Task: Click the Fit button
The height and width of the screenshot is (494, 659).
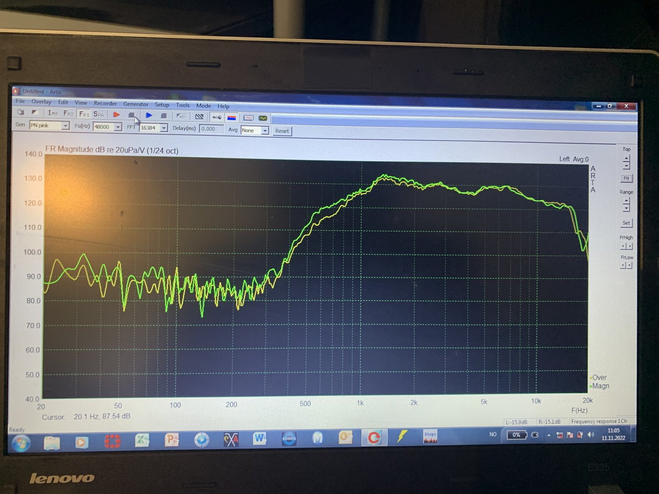Action: (627, 178)
